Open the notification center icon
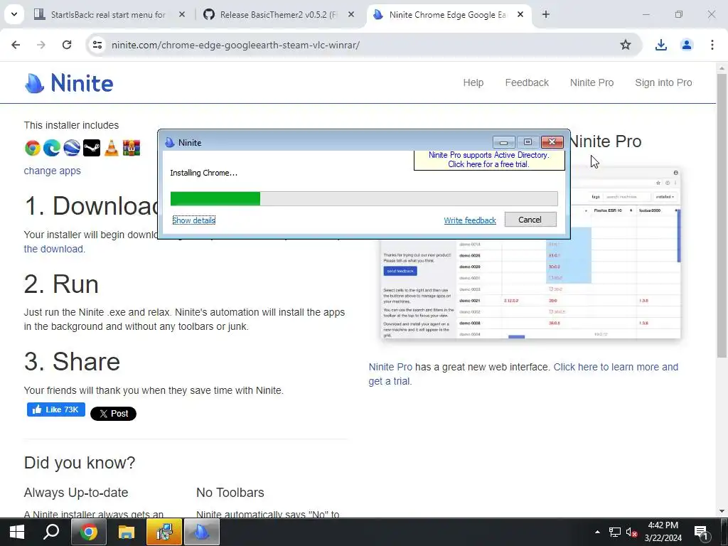728x546 pixels. coord(702,532)
